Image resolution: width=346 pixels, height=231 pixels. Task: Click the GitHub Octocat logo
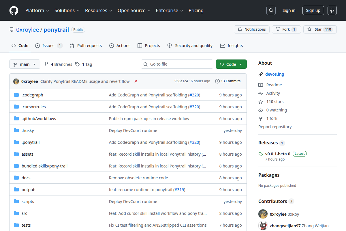coord(14,10)
